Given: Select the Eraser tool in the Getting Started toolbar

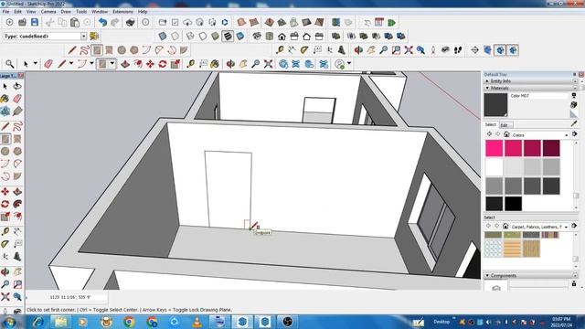Looking at the screenshot, I should pos(48,64).
